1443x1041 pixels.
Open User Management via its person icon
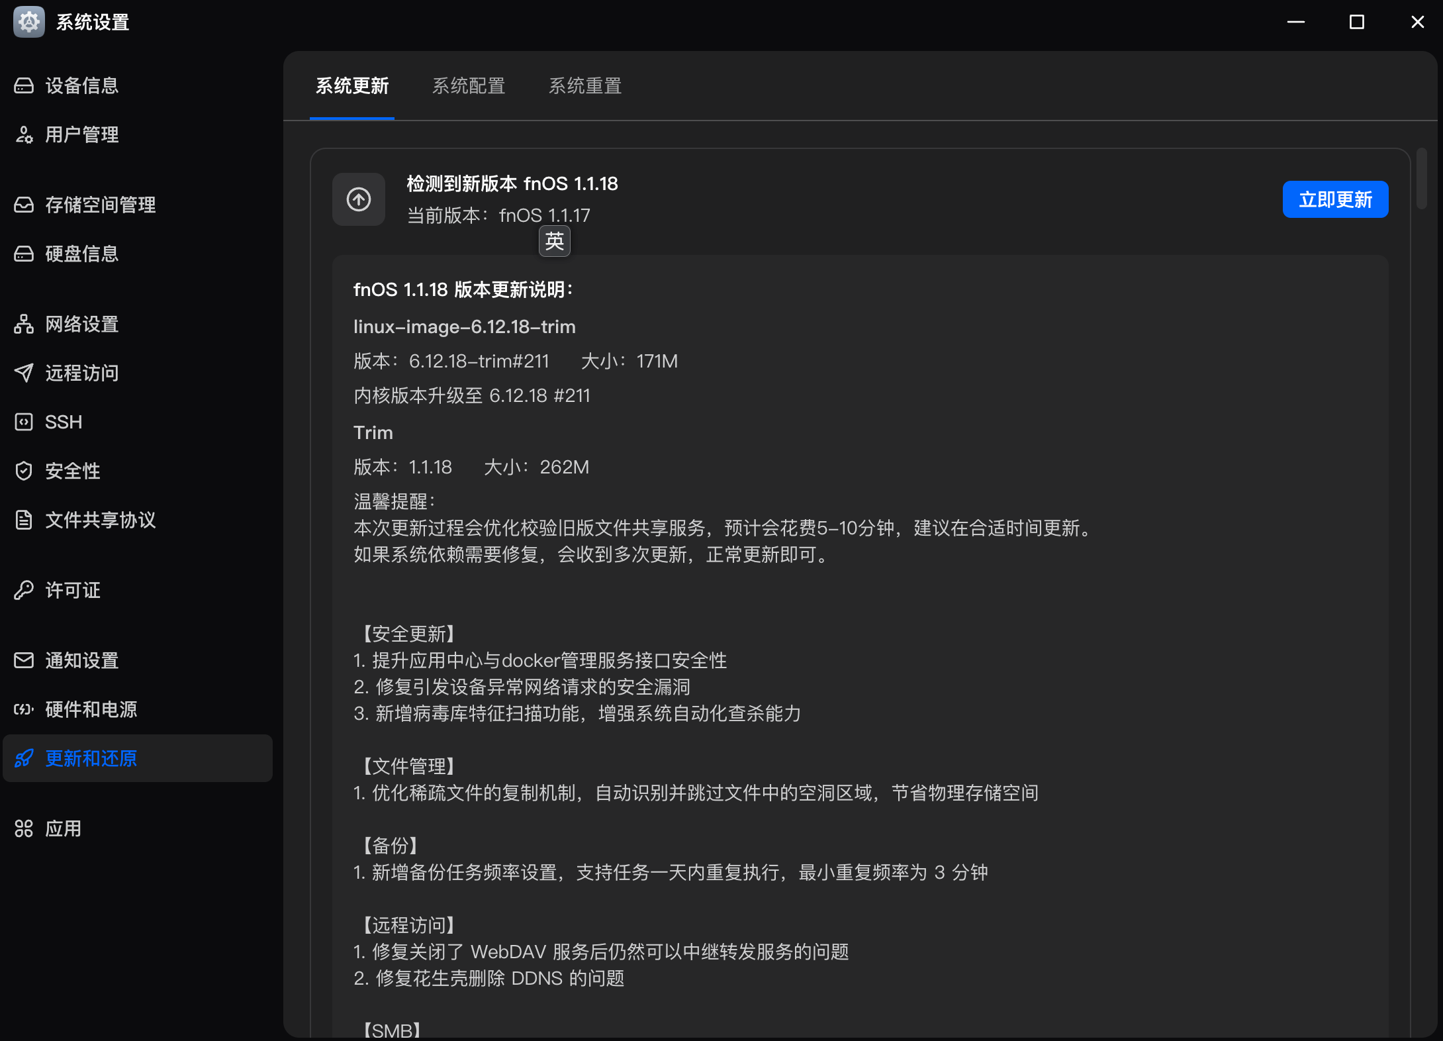coord(24,135)
